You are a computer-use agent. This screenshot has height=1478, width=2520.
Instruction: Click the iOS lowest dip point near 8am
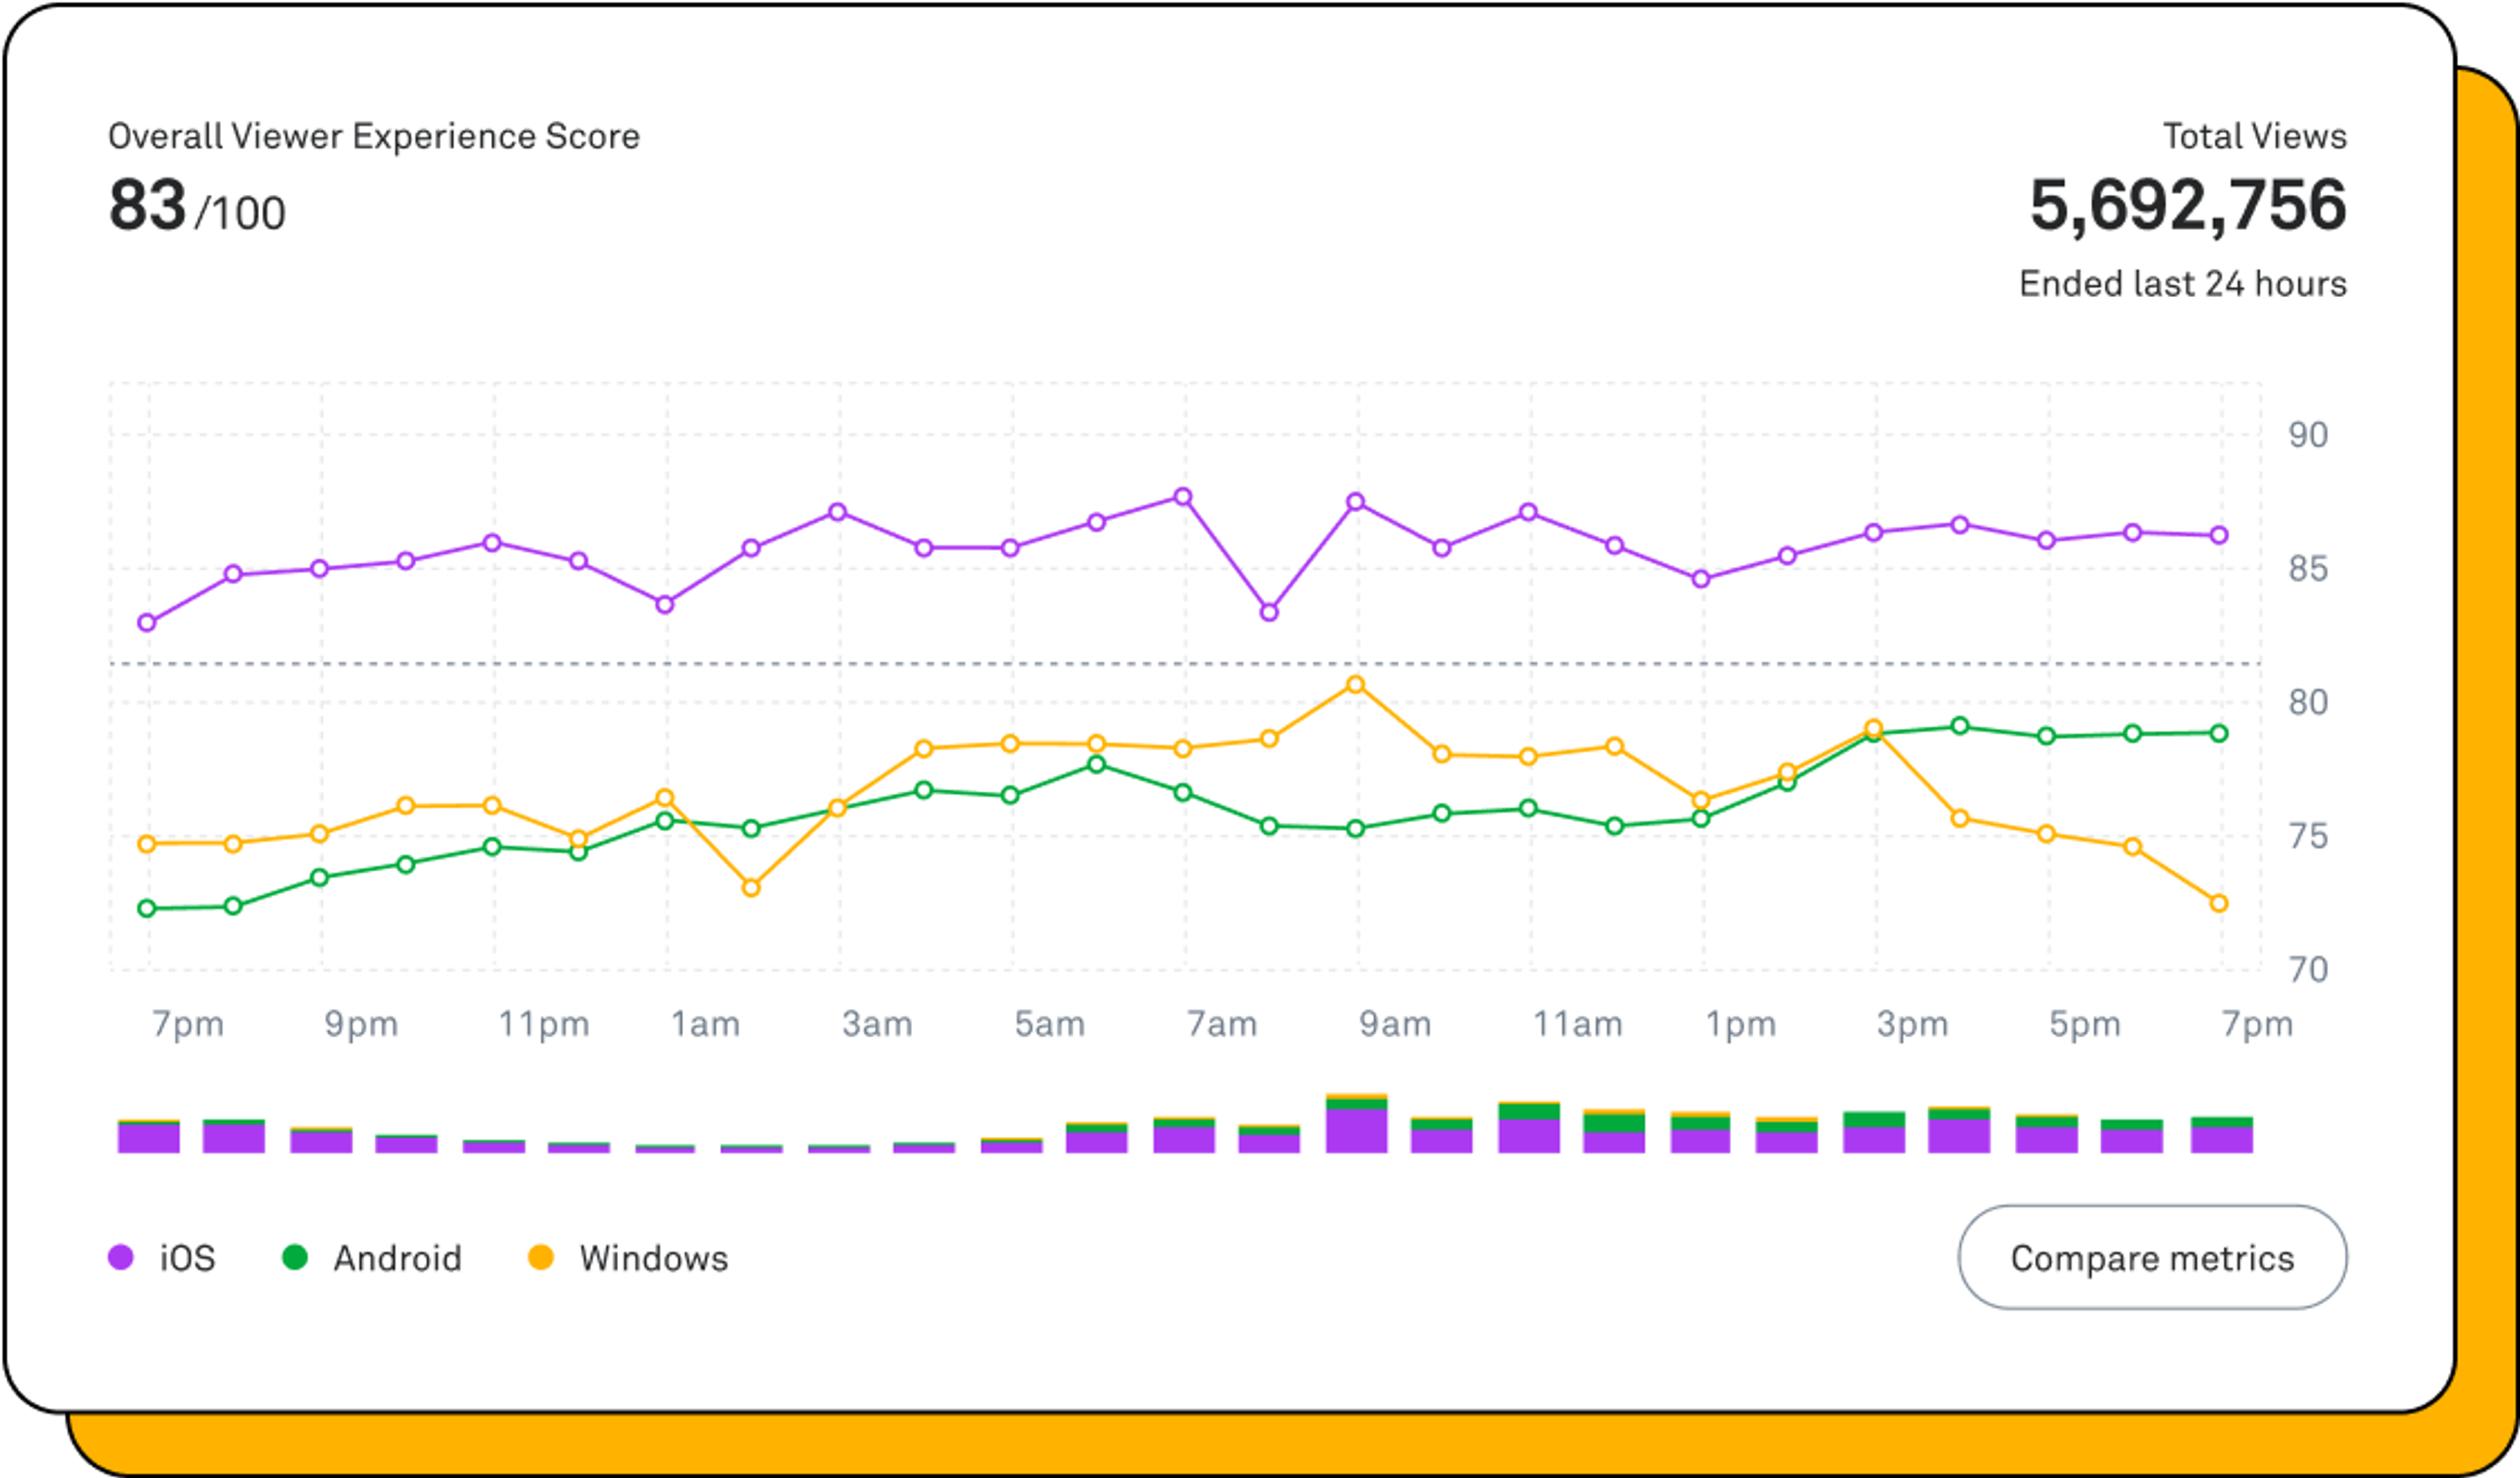(x=1269, y=611)
